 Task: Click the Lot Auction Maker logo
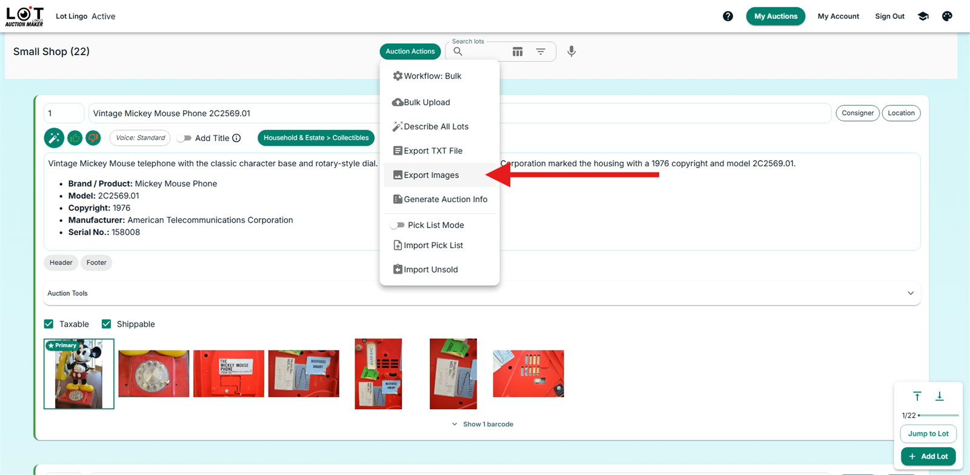tap(25, 16)
